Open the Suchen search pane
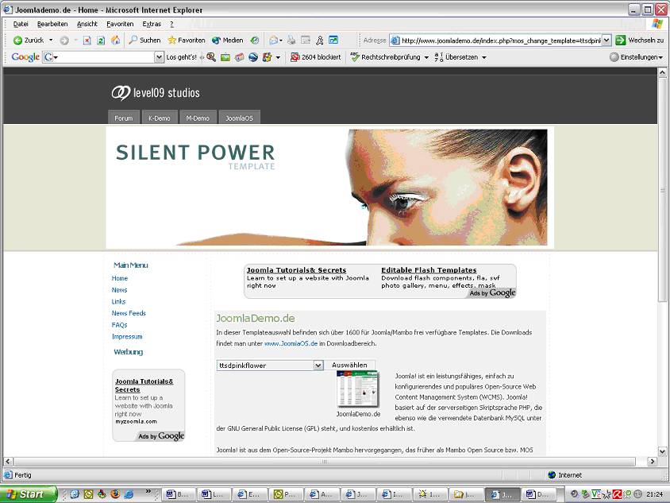Screen dimensions: 670x503 point(144,41)
